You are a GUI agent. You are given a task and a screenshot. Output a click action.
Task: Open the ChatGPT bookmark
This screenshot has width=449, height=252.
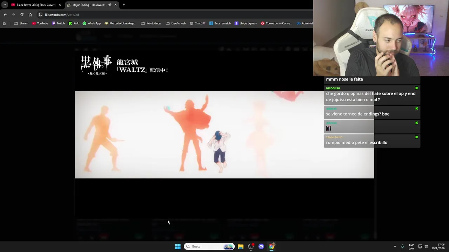198,23
